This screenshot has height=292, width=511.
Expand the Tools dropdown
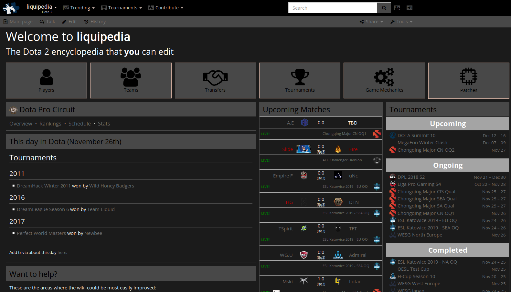point(401,22)
